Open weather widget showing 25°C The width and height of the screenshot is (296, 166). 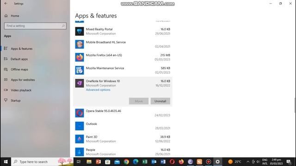234,162
